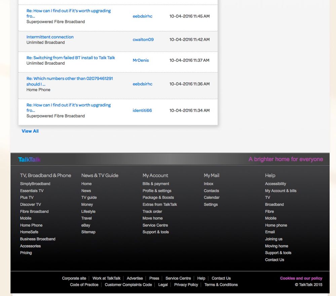Open Moving home help link

pyautogui.click(x=277, y=246)
